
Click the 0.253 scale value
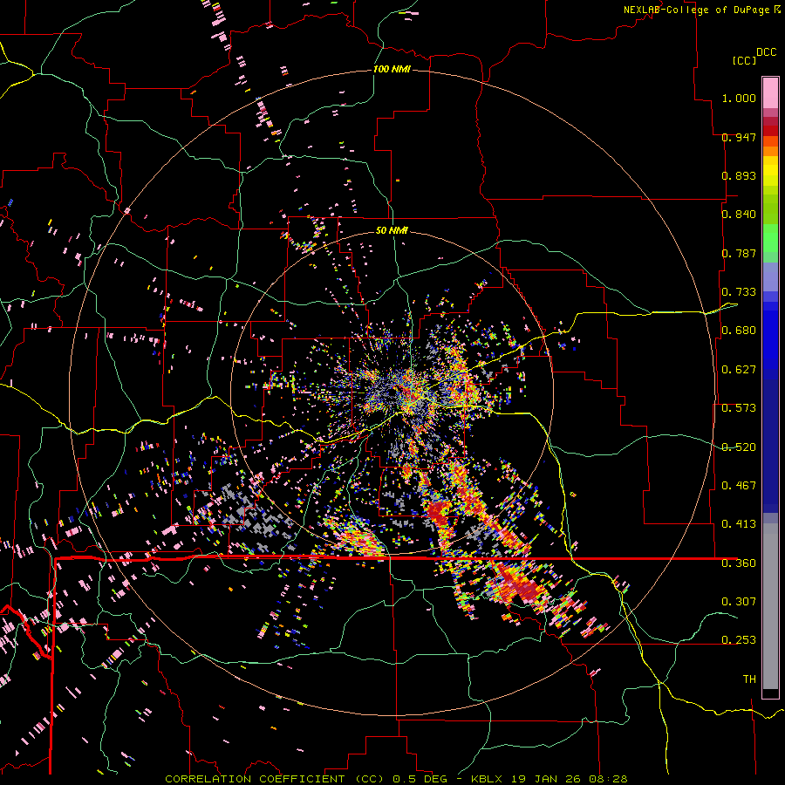[x=739, y=640]
